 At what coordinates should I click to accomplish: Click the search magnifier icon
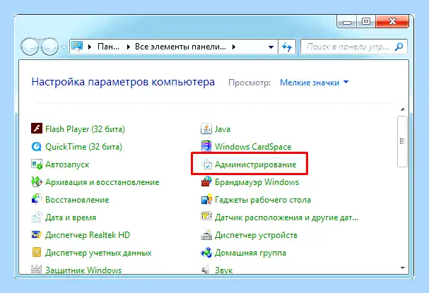pos(399,47)
